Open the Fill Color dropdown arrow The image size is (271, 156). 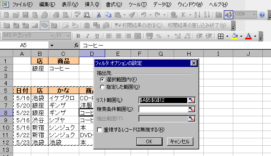tap(241, 36)
